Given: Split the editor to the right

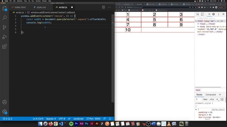Looking at the screenshot, I should coord(103,7).
